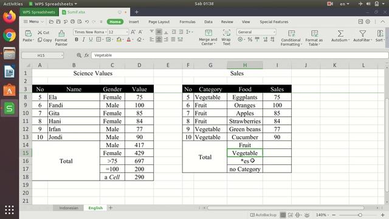Apply the red font color swatch

128,40
